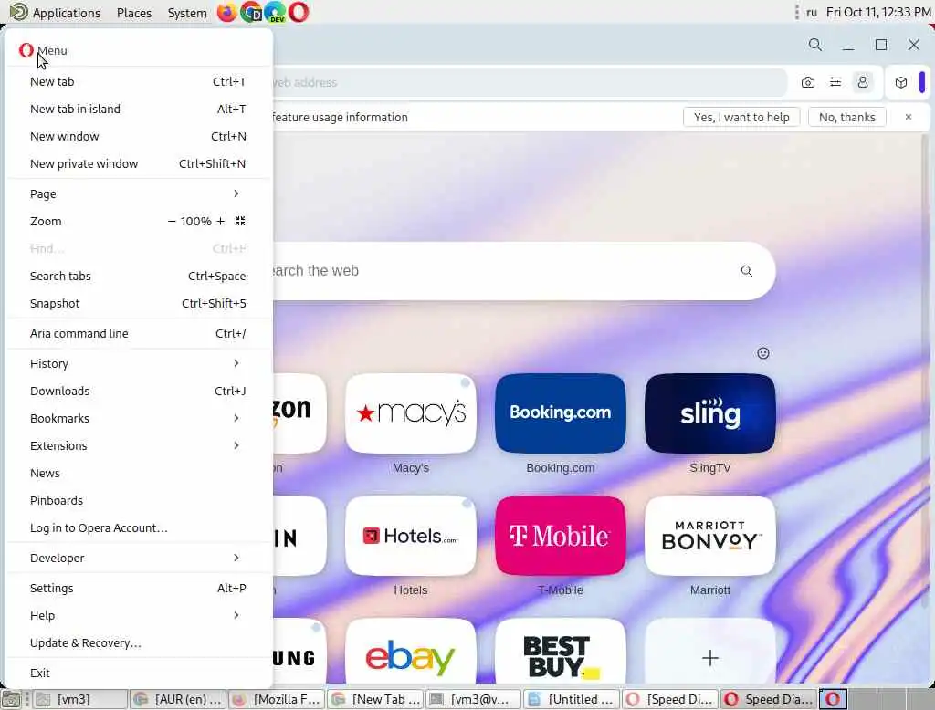Click Yes, I want to help

pos(741,117)
